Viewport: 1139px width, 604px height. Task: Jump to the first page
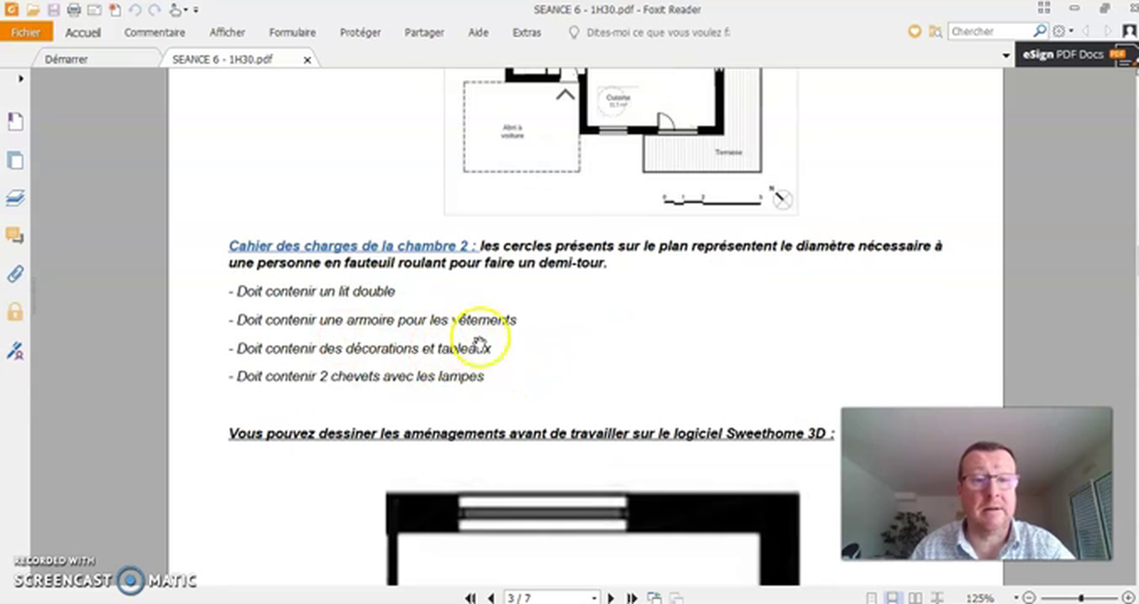click(470, 598)
